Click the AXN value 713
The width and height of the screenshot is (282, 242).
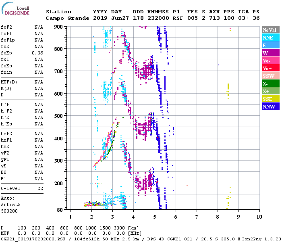click(x=214, y=18)
